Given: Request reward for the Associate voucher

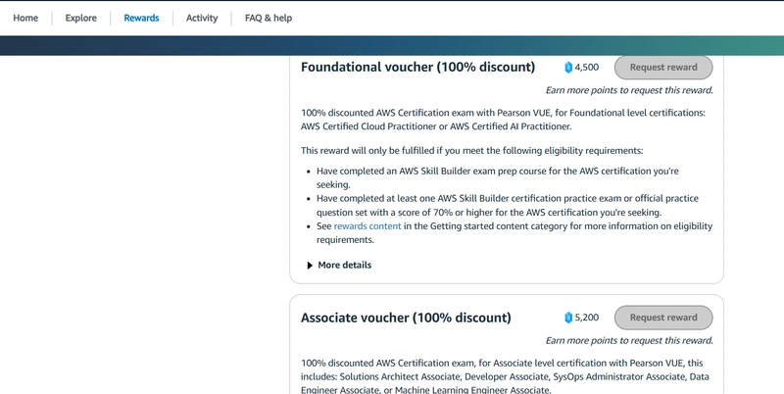Looking at the screenshot, I should coord(663,318).
